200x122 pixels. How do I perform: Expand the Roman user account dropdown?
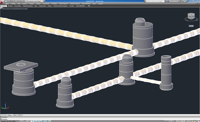point(174,1)
